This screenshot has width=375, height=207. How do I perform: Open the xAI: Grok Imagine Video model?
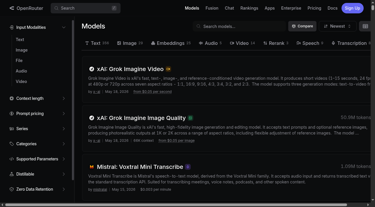click(x=130, y=69)
